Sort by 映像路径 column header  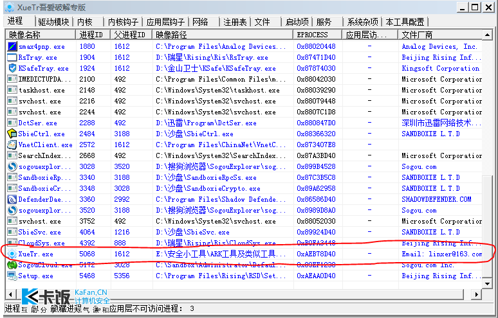(223, 35)
